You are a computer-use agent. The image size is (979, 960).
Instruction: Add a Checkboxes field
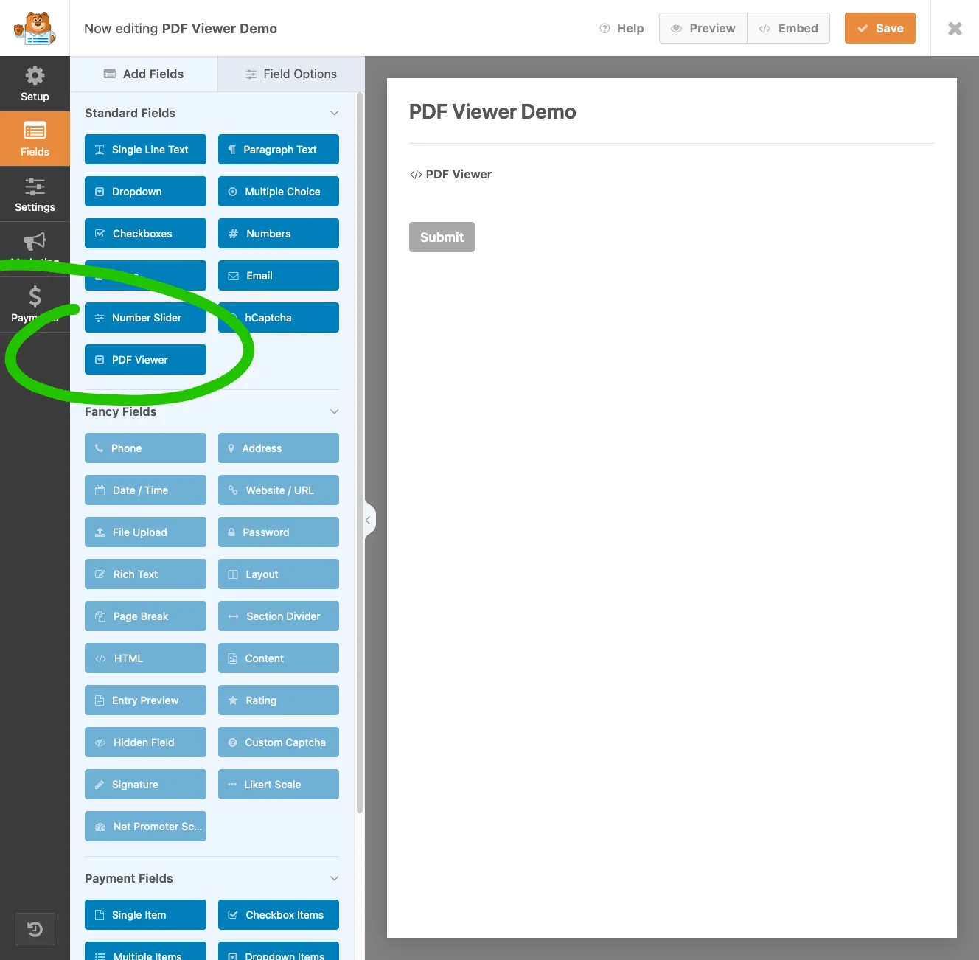click(x=145, y=234)
